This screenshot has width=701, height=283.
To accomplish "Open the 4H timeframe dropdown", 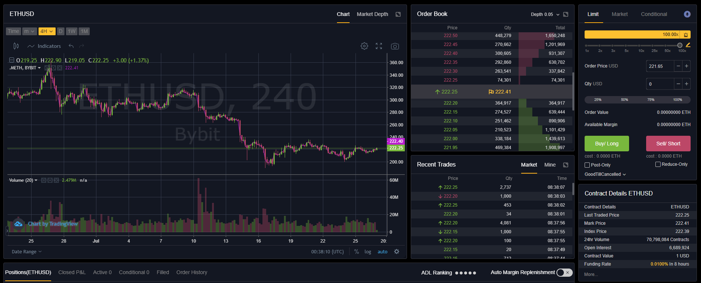I will (47, 31).
